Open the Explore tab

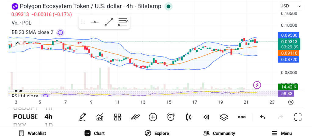pos(157,133)
